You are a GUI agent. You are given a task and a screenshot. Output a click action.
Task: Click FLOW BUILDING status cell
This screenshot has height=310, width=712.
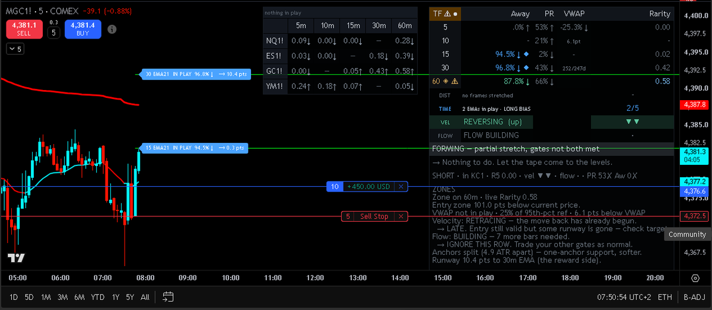[x=491, y=135]
